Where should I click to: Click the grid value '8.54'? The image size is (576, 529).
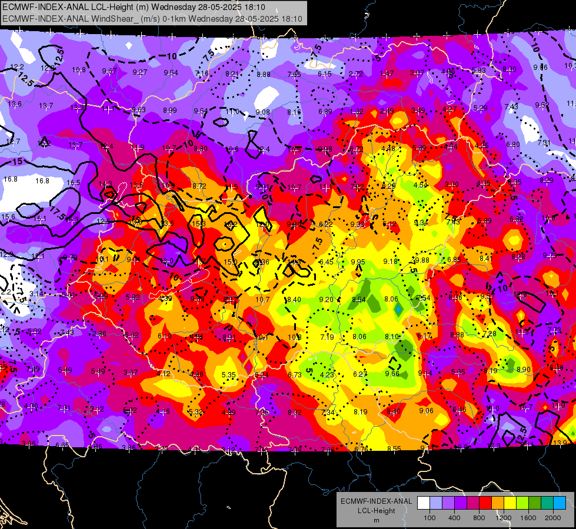(x=358, y=300)
